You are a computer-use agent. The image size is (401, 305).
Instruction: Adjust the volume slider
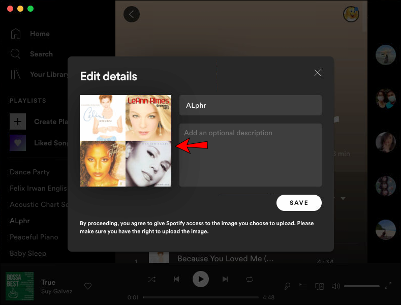pos(362,286)
